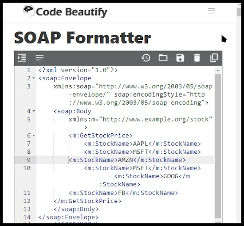
Task: Click the indent/beautify code icon
Action: point(22,58)
